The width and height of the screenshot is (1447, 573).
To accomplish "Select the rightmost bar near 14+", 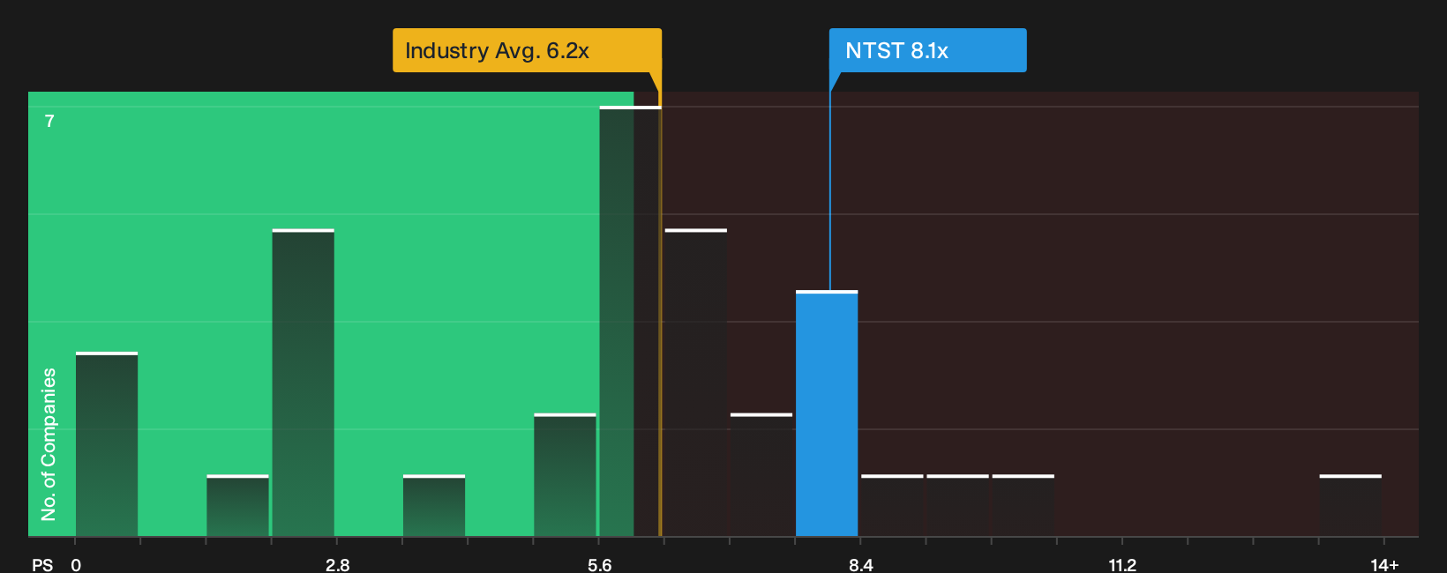I will (x=1351, y=506).
